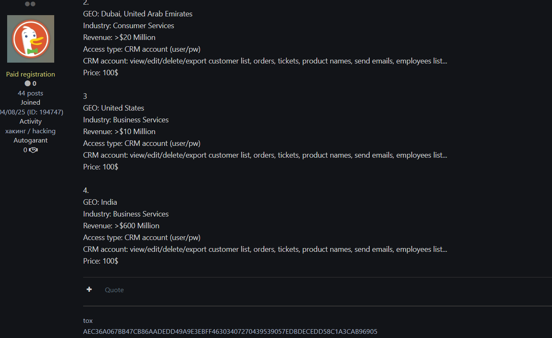Click the tox label in signature

click(x=88, y=320)
